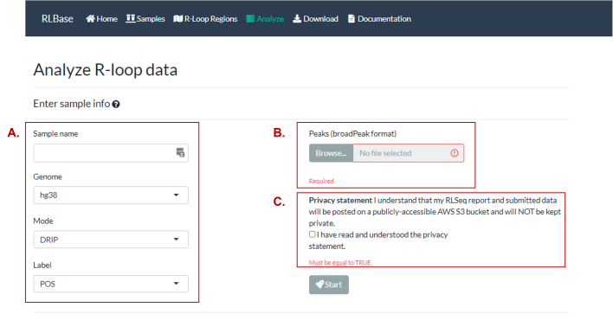
Task: Check the privacy statement checkbox
Action: point(312,234)
